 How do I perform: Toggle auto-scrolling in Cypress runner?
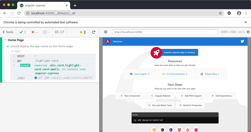[83, 32]
